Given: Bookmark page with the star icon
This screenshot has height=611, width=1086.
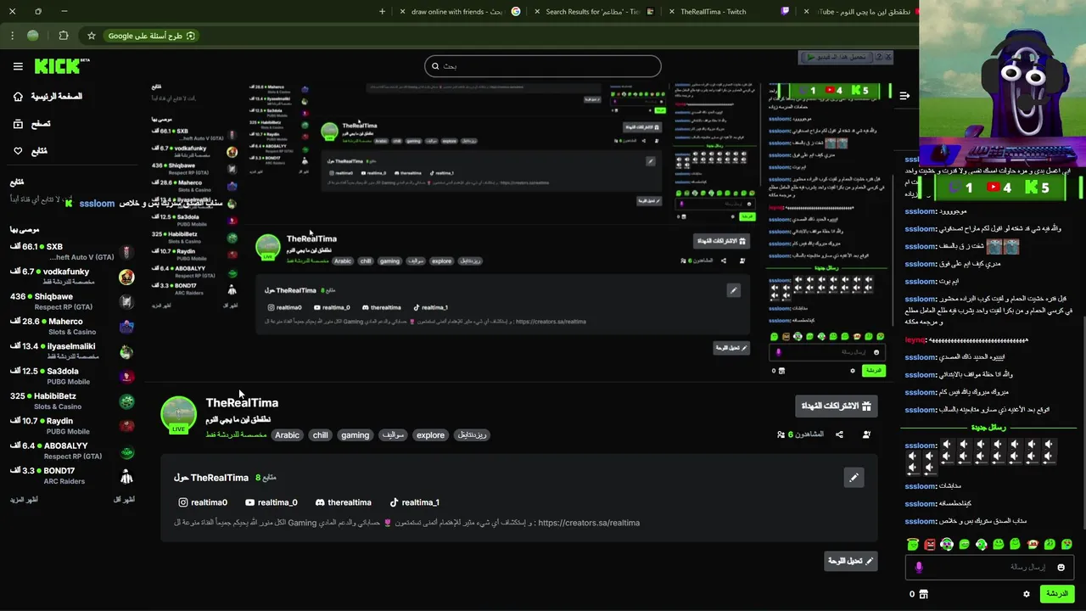Looking at the screenshot, I should point(91,36).
